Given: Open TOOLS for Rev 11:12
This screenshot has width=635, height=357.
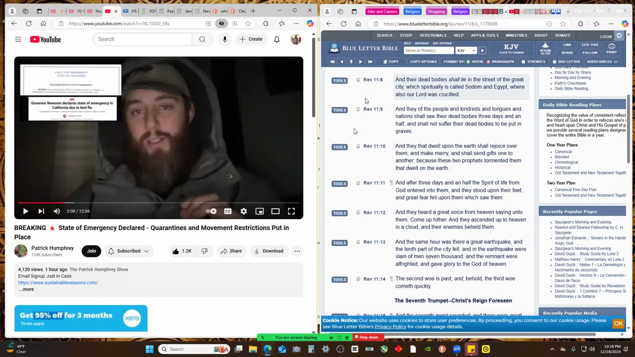Looking at the screenshot, I should click(x=339, y=213).
